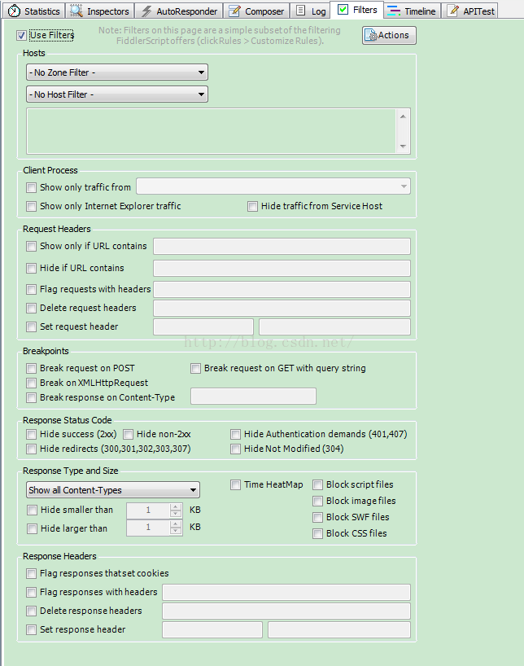Click the AutoResponder lightning bolt icon
Viewport: 524px width, 666px height.
(x=146, y=11)
